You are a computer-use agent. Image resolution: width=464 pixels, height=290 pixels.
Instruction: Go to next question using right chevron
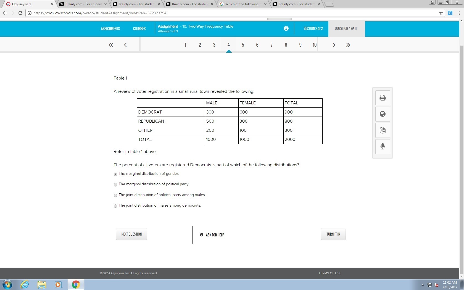334,45
